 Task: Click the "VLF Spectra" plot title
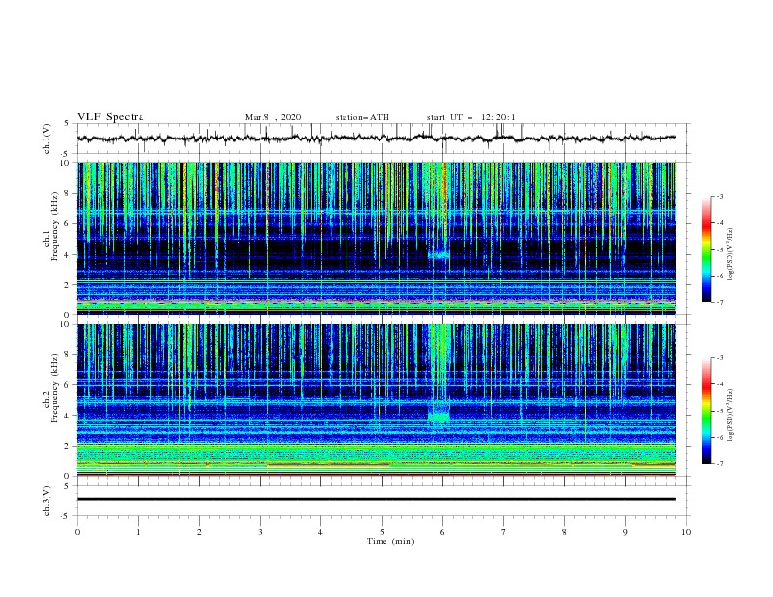pos(110,117)
